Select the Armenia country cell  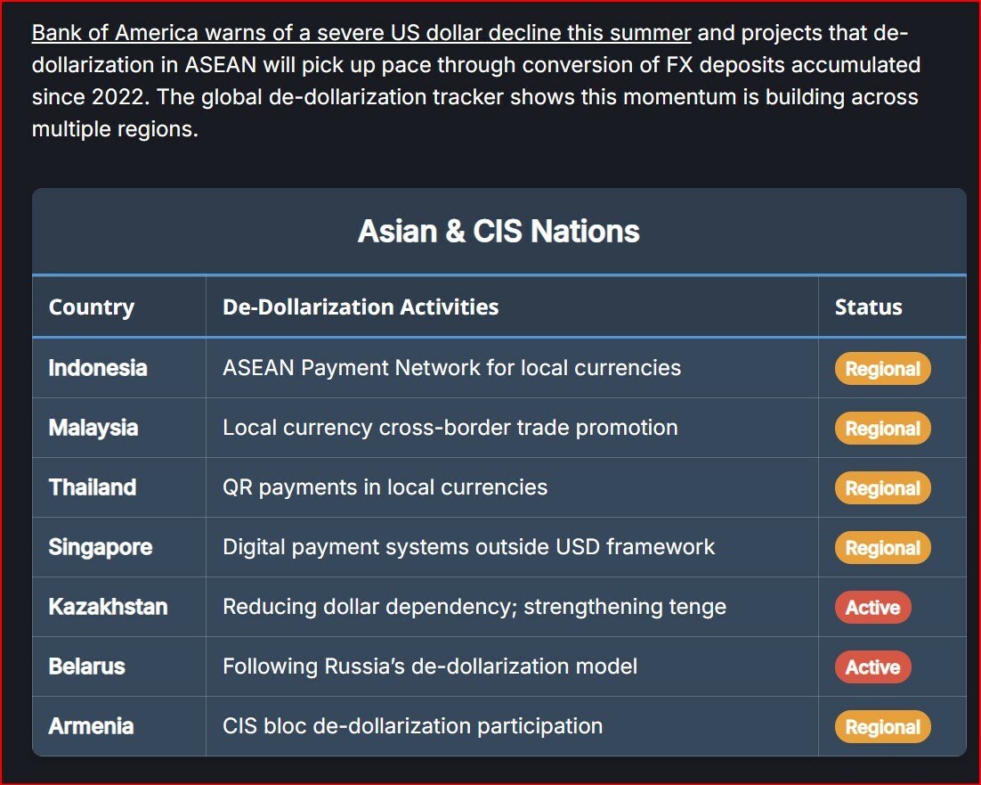(91, 726)
